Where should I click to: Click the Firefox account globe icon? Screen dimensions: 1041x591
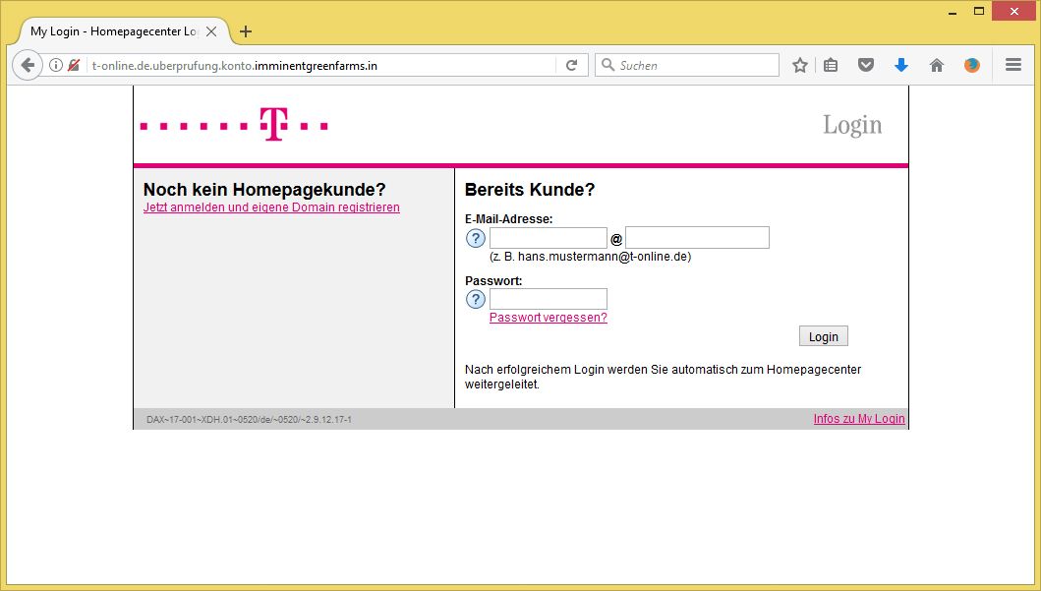click(972, 65)
